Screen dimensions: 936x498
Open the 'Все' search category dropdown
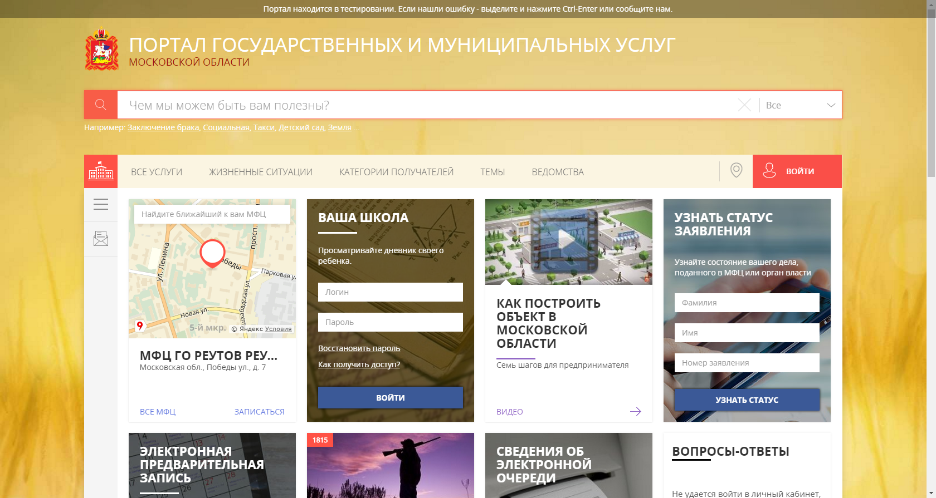coord(801,105)
